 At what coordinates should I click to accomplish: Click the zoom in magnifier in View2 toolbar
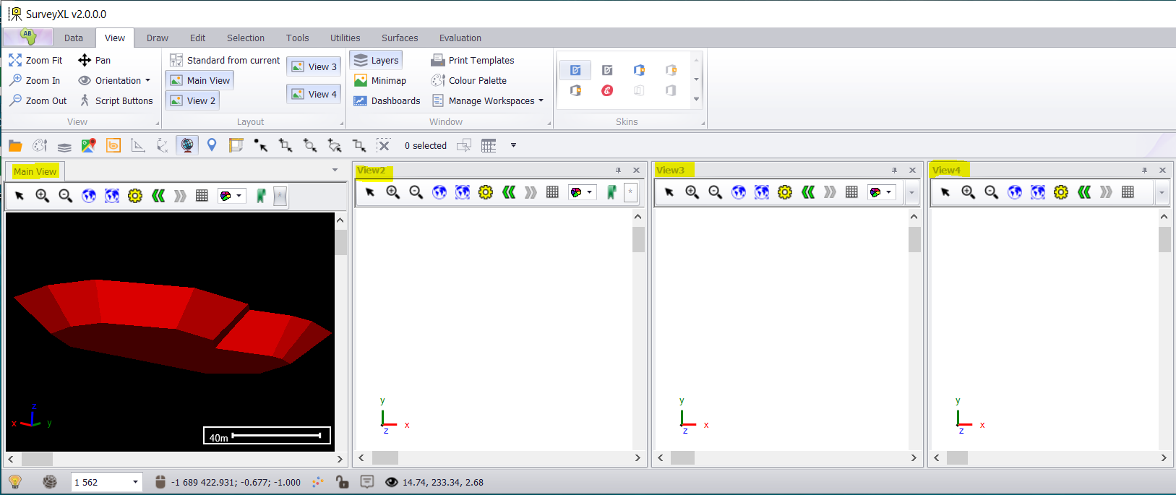[393, 192]
